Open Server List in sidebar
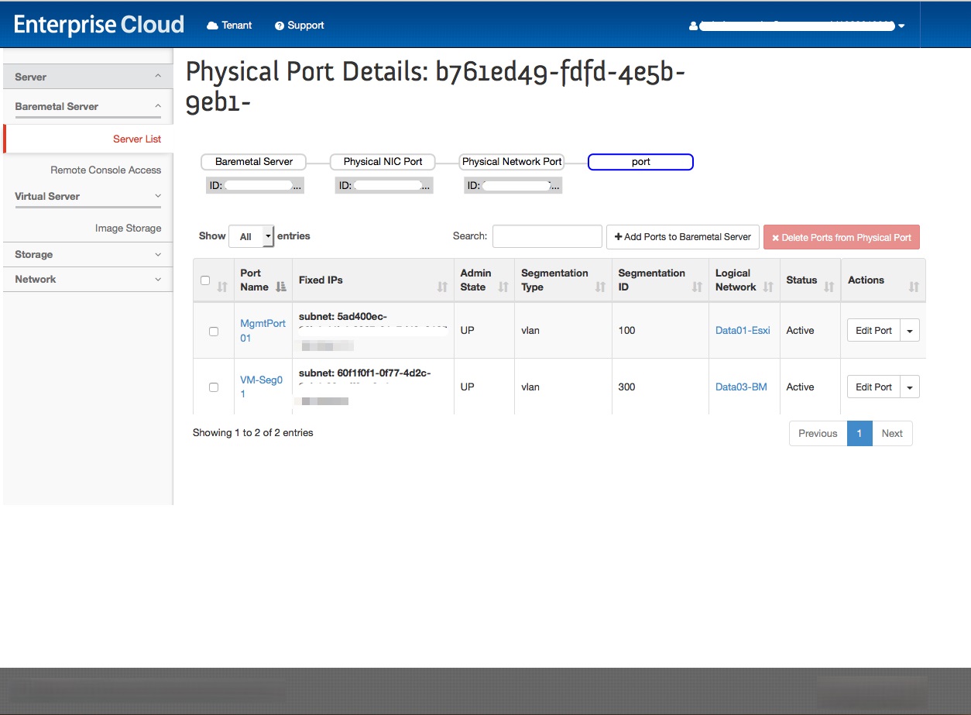Image resolution: width=971 pixels, height=715 pixels. point(137,139)
